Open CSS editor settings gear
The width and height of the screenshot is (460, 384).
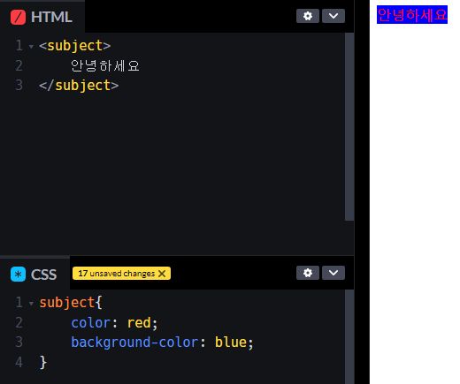(308, 273)
